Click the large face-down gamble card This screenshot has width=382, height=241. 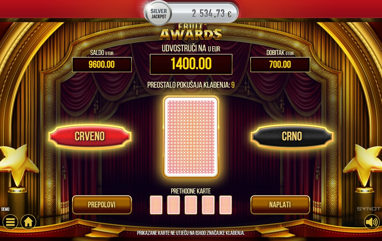tap(191, 137)
